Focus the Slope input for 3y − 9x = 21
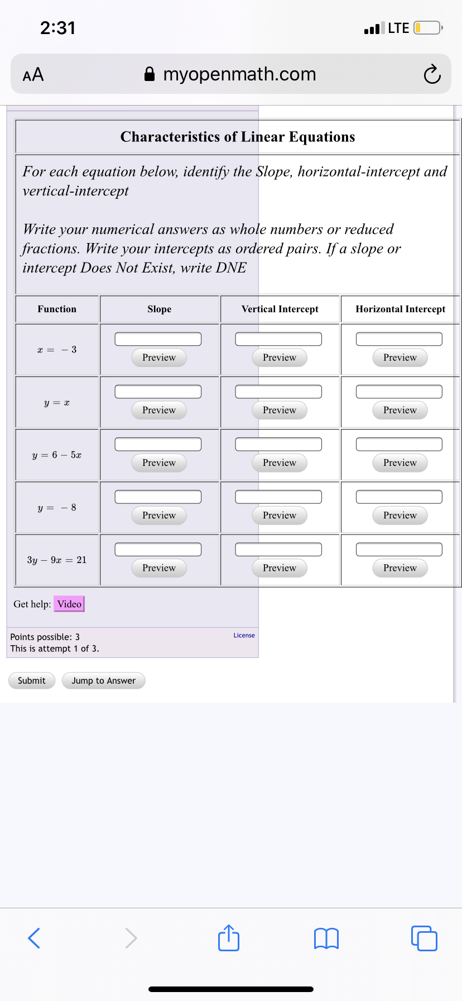 tap(158, 549)
